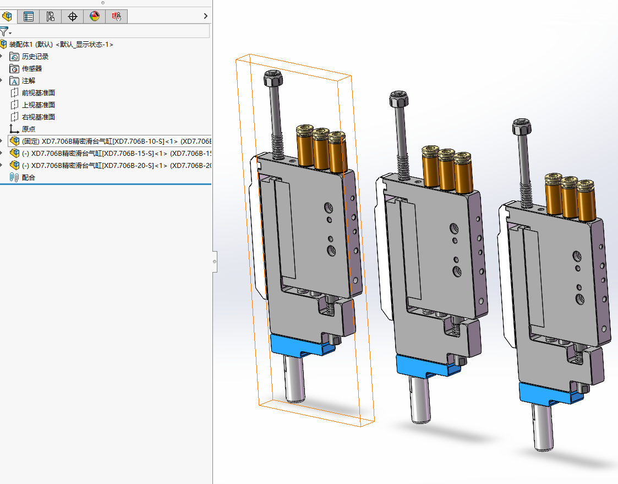Expand the XD7.706B-10-S component
Image resolution: width=618 pixels, height=484 pixels.
[2, 141]
